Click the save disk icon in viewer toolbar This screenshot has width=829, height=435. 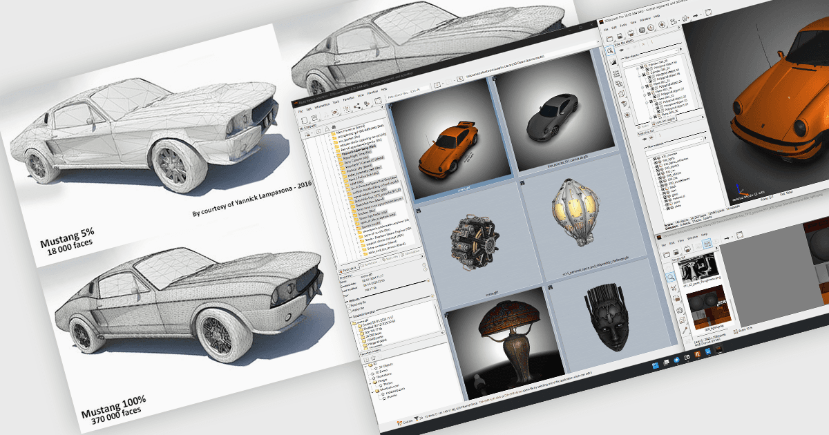620,36
